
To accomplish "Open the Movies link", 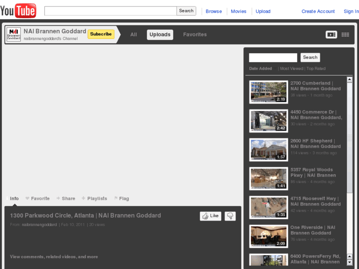I will click(x=239, y=11).
